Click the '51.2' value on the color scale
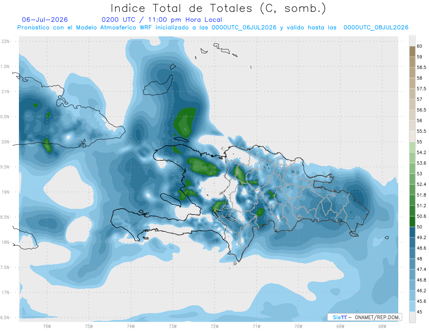Screen dimensions: 429x331 pyautogui.click(x=421, y=206)
